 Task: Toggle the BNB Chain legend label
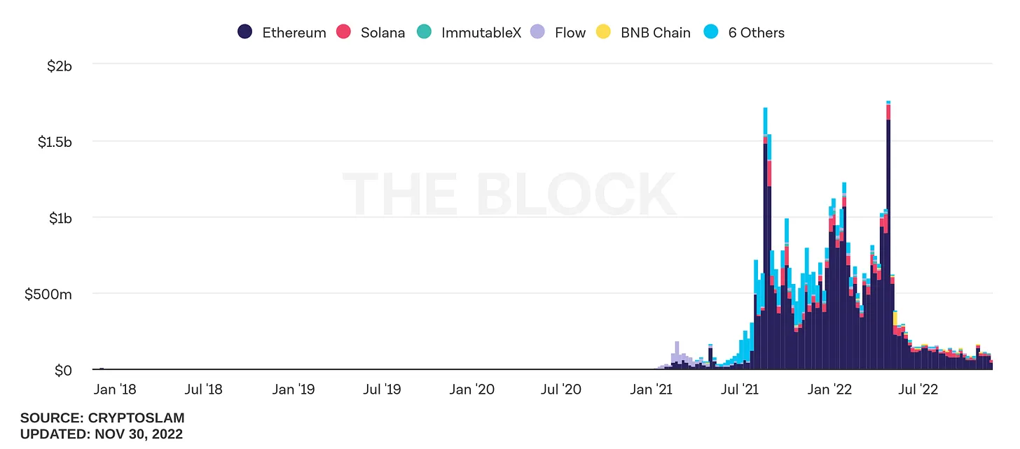coord(656,32)
